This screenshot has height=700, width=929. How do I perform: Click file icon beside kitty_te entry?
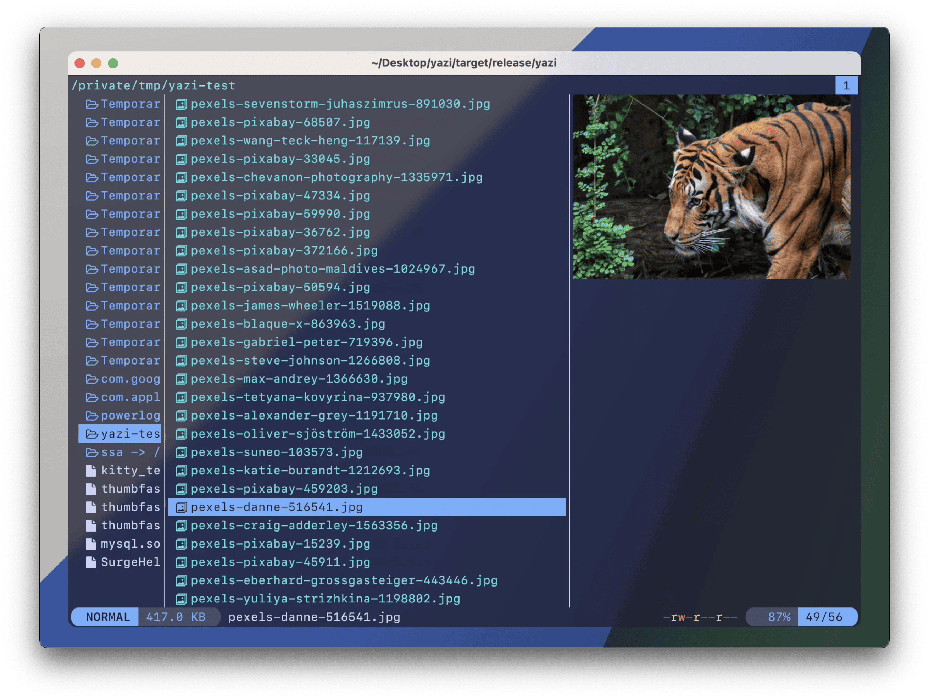tap(91, 471)
